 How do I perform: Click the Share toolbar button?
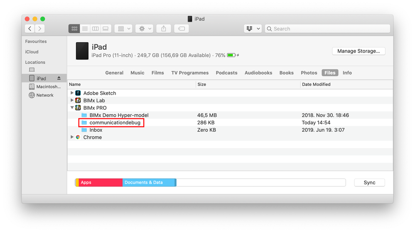click(164, 29)
